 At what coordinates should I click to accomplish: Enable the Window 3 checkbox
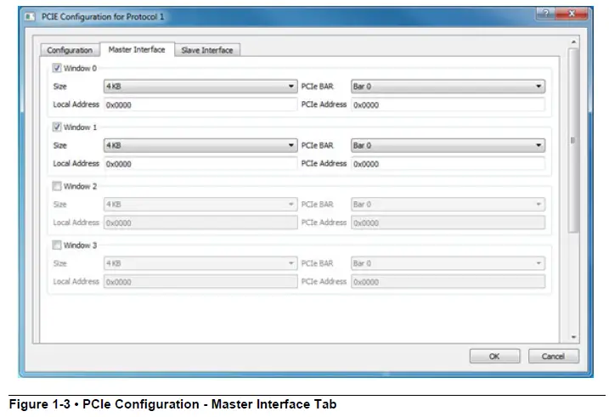57,245
